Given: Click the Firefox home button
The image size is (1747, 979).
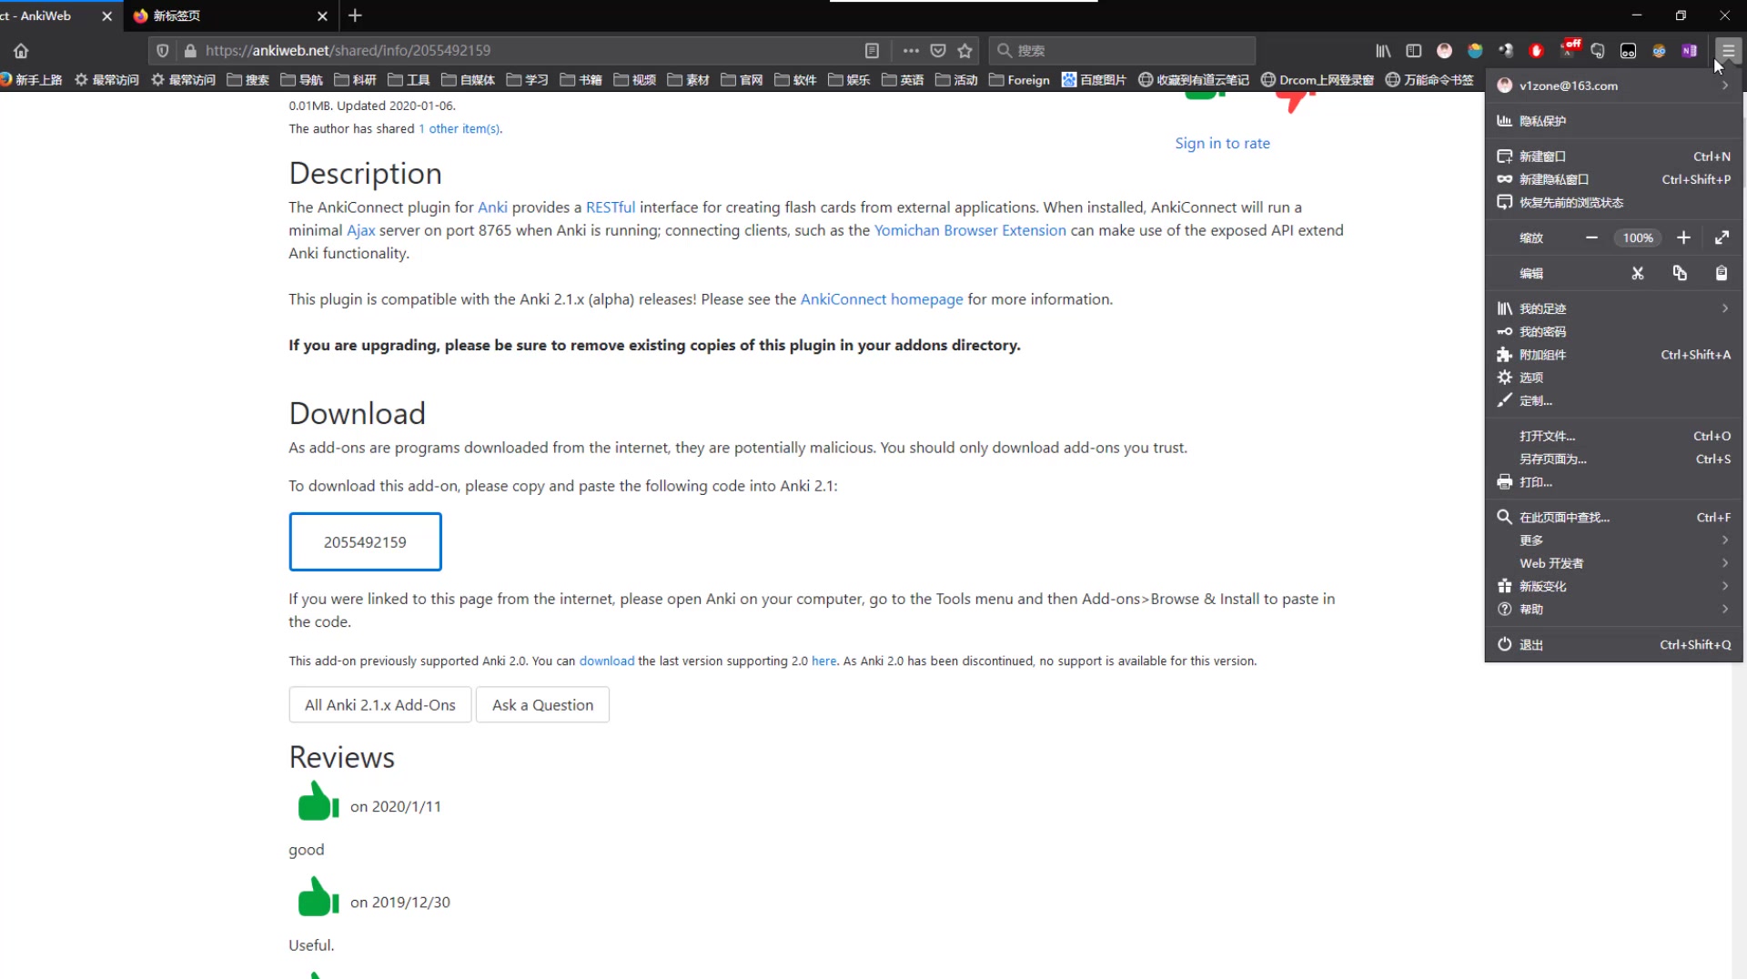Looking at the screenshot, I should (21, 51).
